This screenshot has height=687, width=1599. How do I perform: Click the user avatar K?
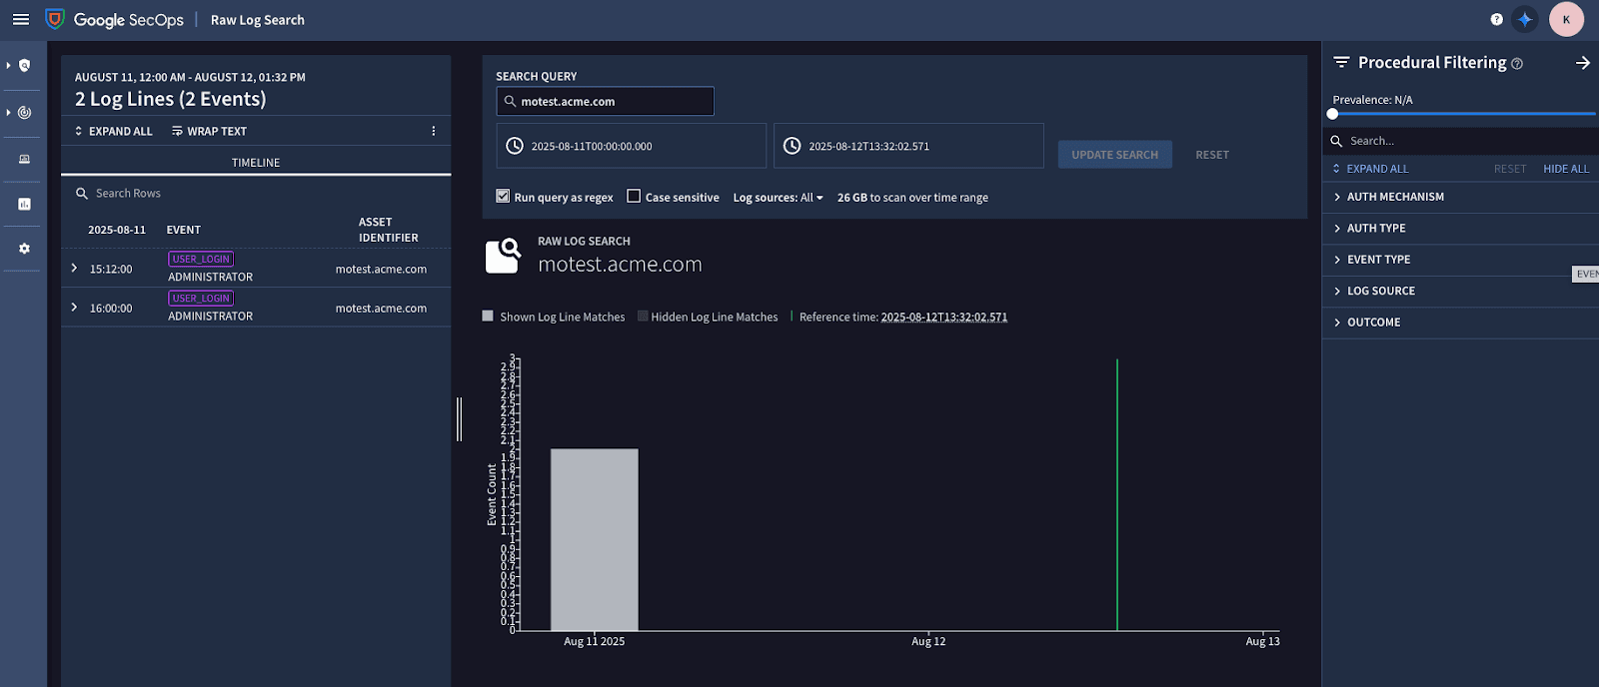click(x=1565, y=19)
